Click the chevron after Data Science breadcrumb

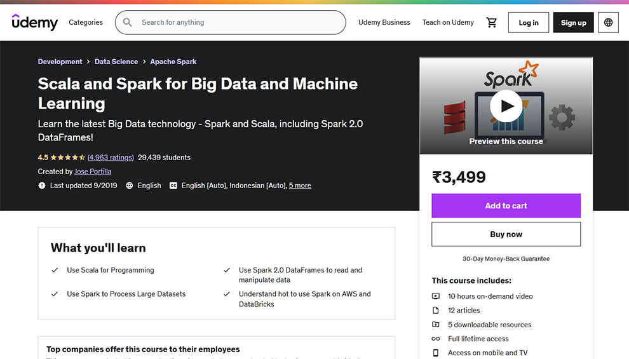point(144,62)
